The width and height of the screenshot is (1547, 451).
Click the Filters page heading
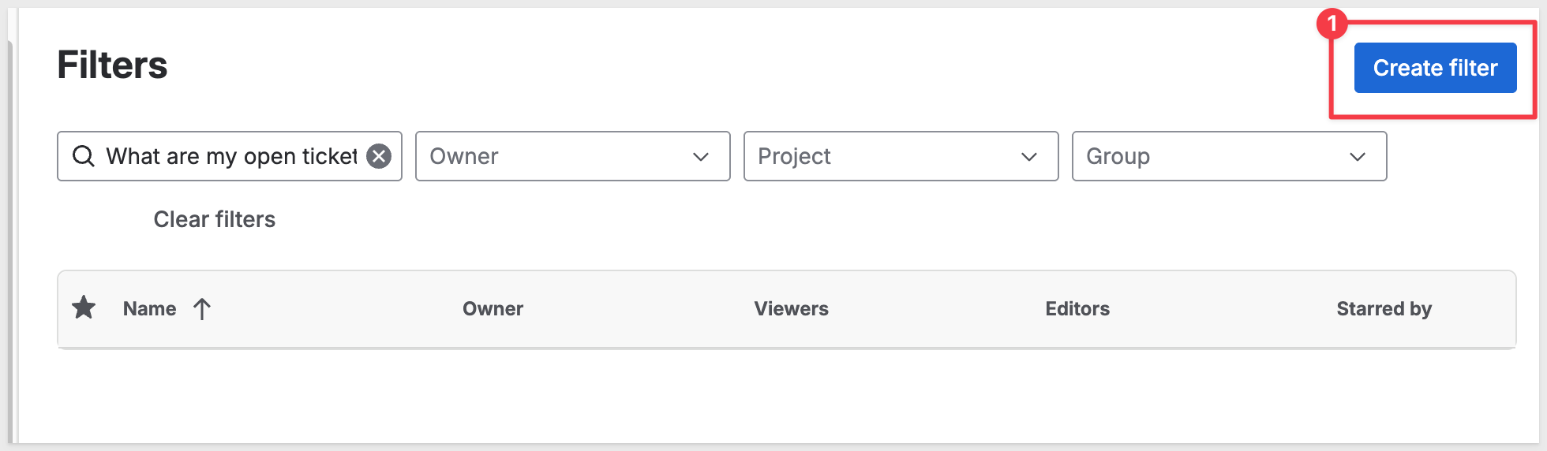[112, 65]
